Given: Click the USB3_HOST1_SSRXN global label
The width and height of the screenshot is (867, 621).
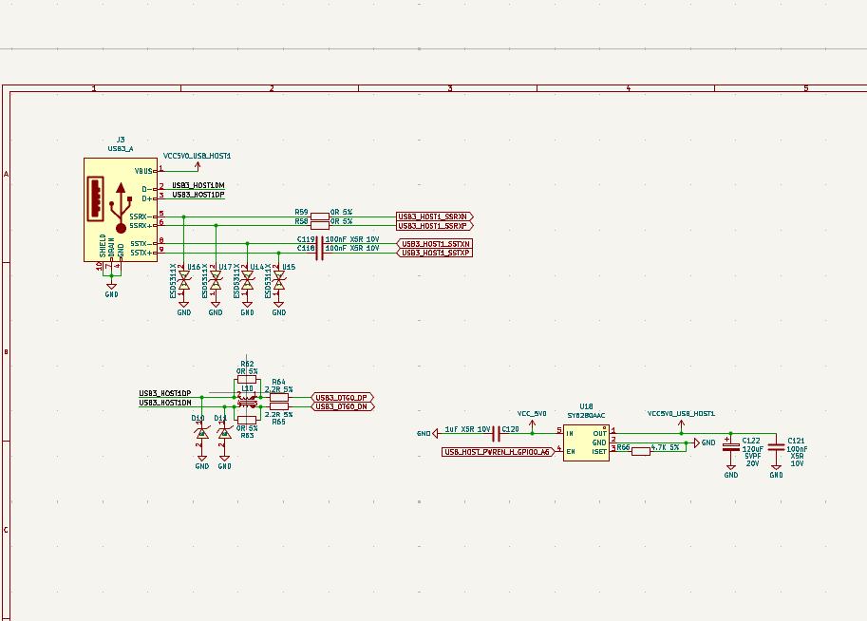Looking at the screenshot, I should tap(434, 217).
